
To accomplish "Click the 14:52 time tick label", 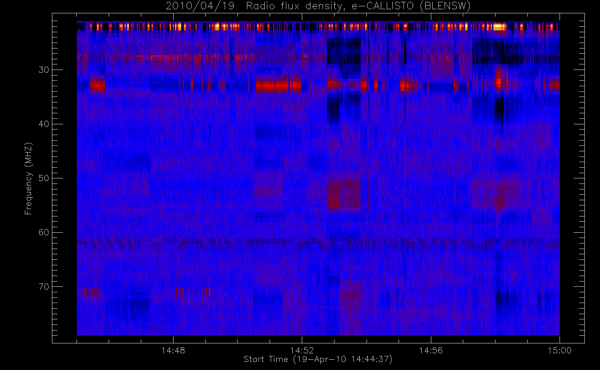I will pyautogui.click(x=302, y=350).
